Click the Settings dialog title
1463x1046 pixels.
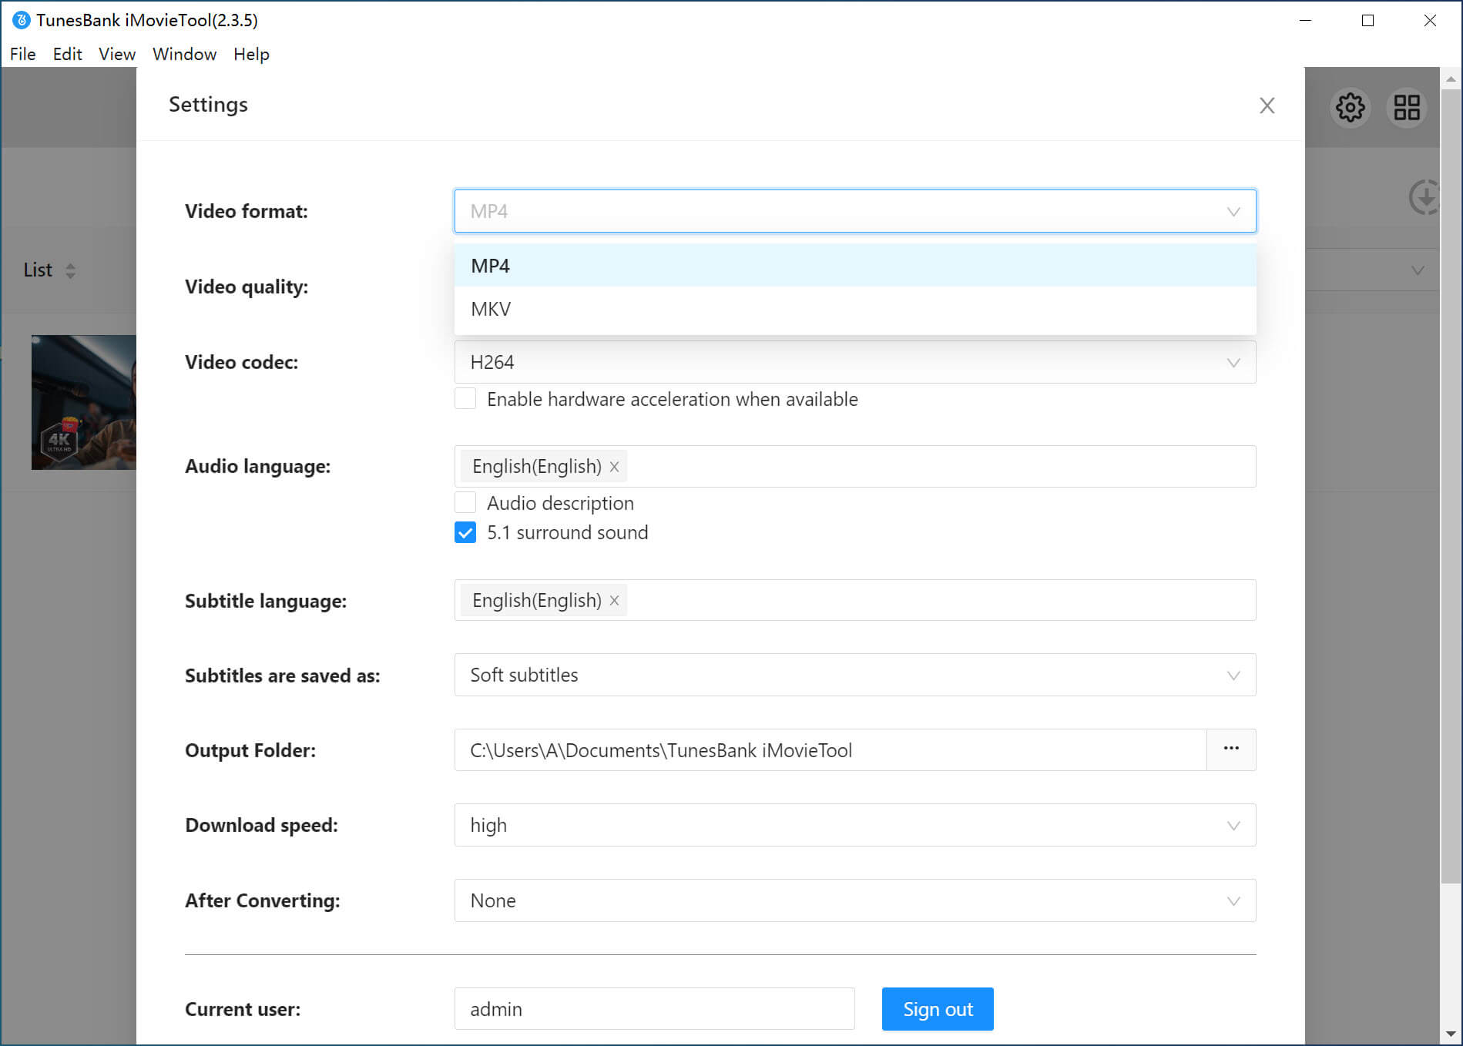(x=208, y=105)
